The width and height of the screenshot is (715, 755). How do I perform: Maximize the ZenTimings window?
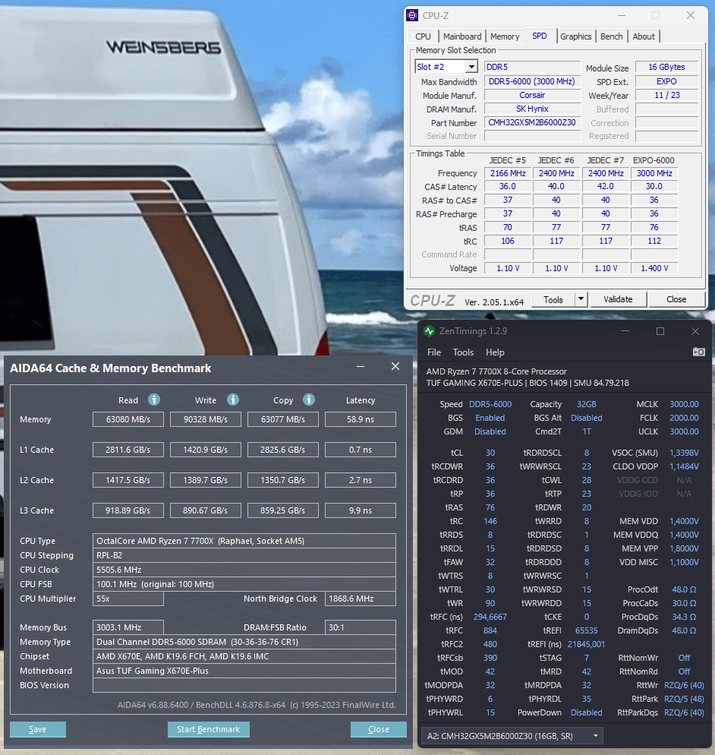pos(660,331)
